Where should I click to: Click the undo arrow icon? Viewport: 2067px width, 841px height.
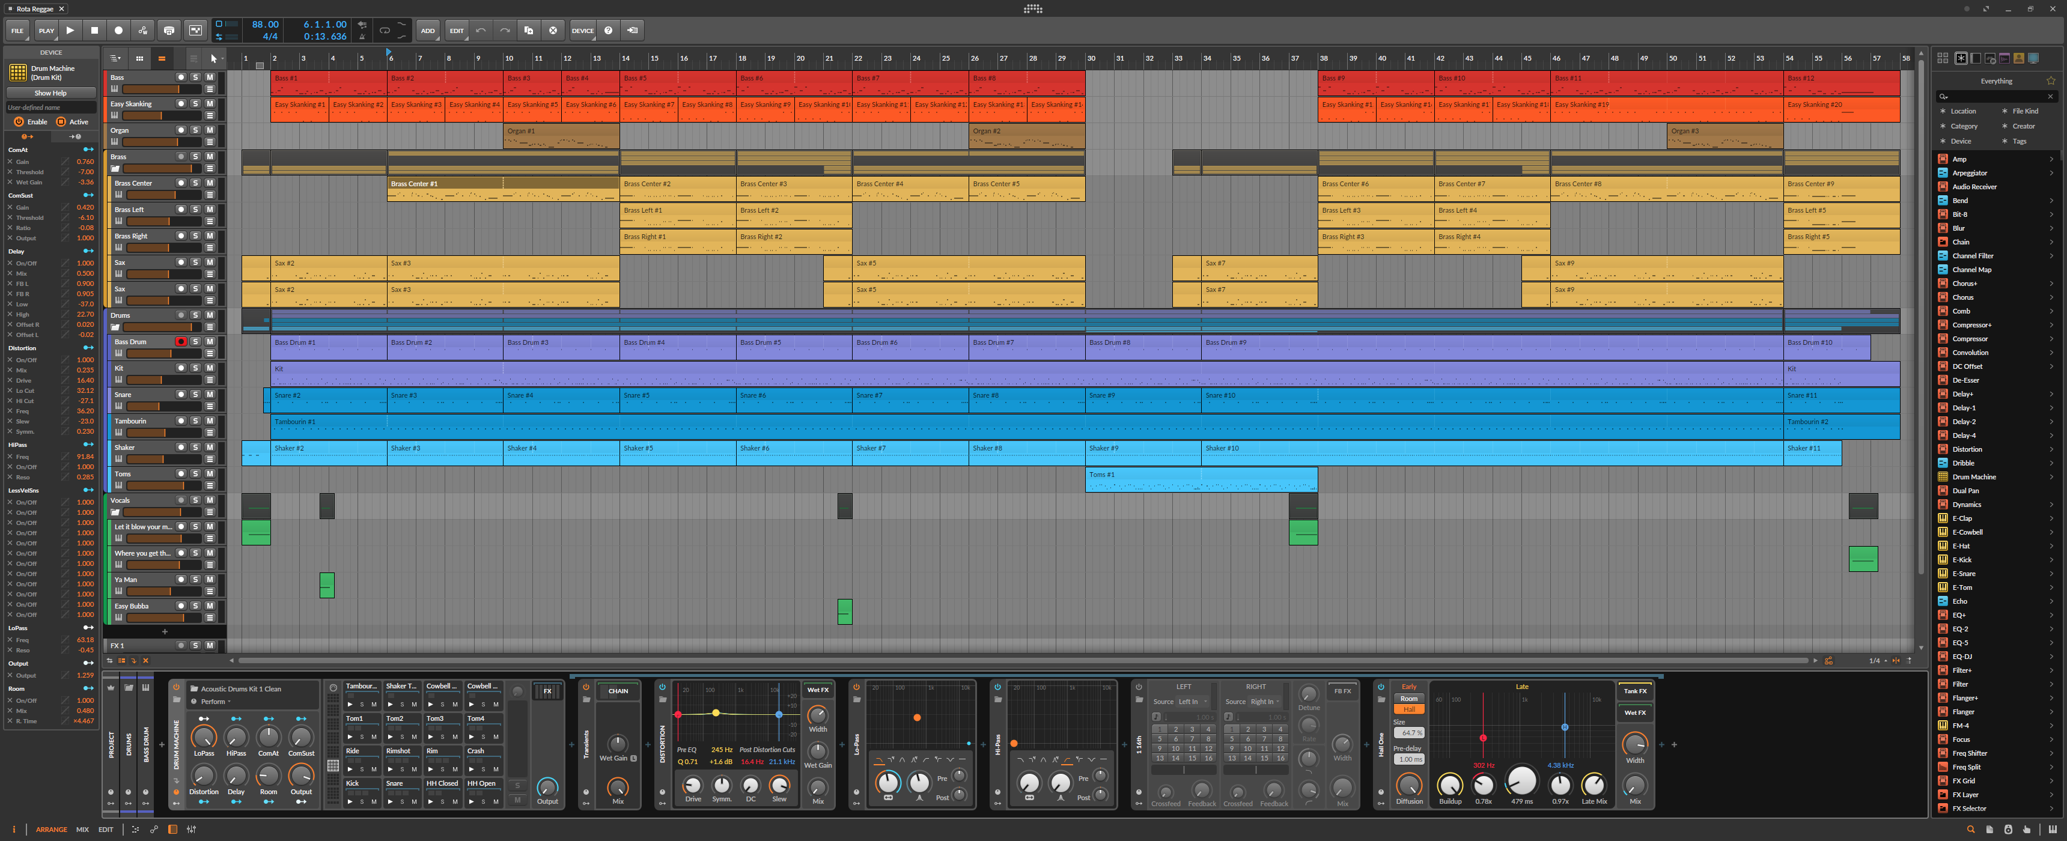pos(481,31)
